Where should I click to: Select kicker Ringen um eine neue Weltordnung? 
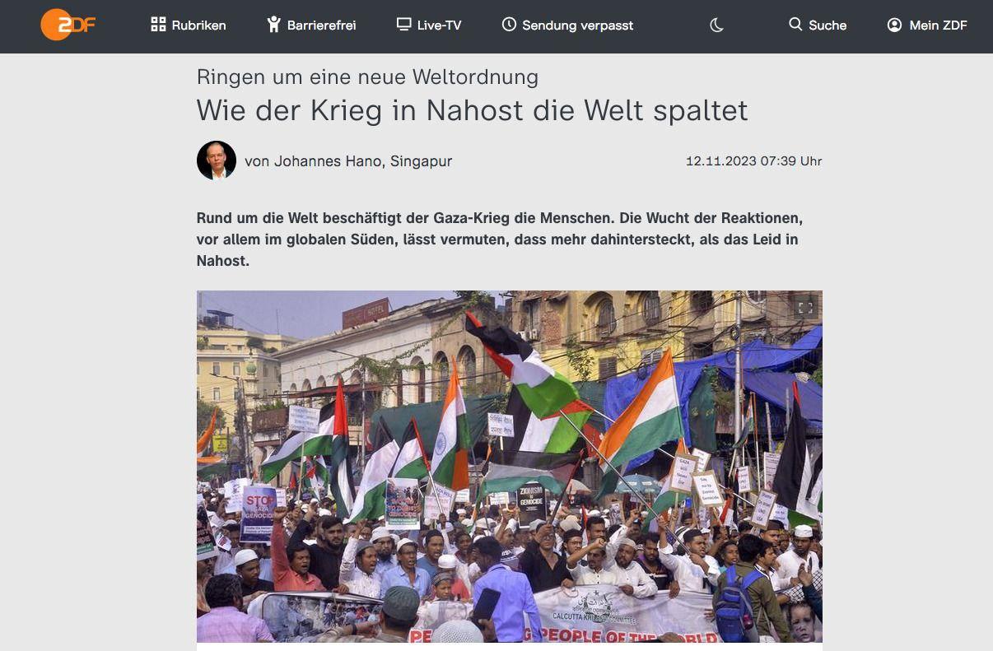(x=367, y=77)
